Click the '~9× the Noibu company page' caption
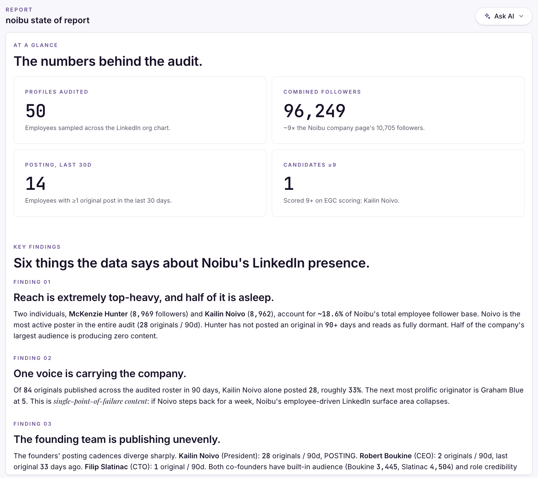 354,128
